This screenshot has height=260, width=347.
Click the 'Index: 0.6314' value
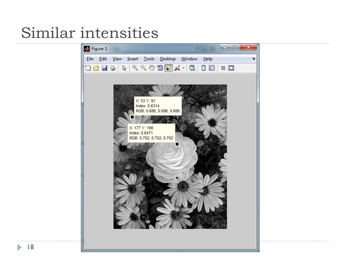click(147, 106)
